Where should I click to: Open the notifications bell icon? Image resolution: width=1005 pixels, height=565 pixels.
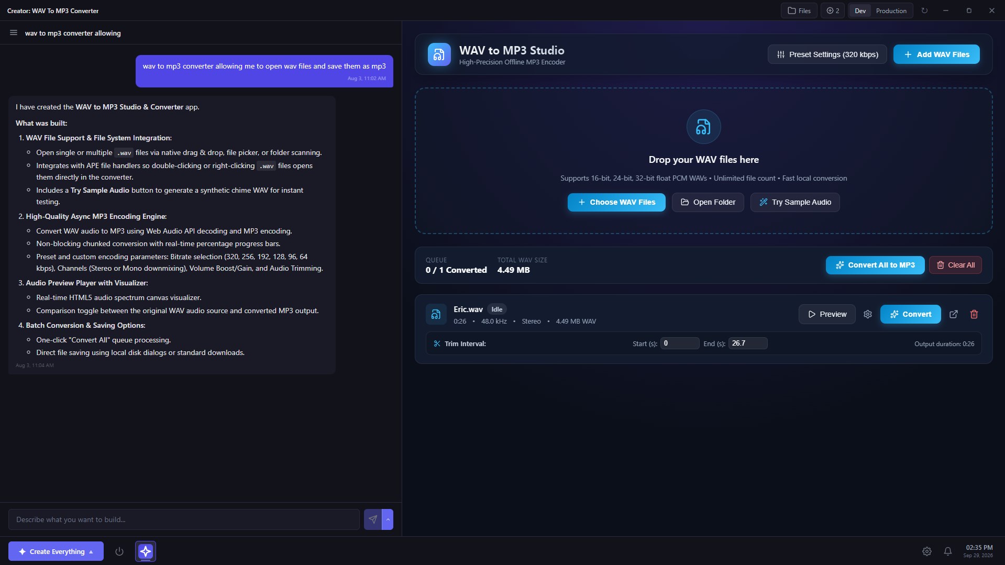pyautogui.click(x=948, y=551)
